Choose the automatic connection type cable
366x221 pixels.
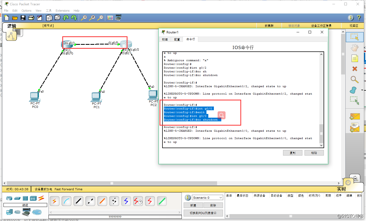pyautogui.click(x=54, y=201)
